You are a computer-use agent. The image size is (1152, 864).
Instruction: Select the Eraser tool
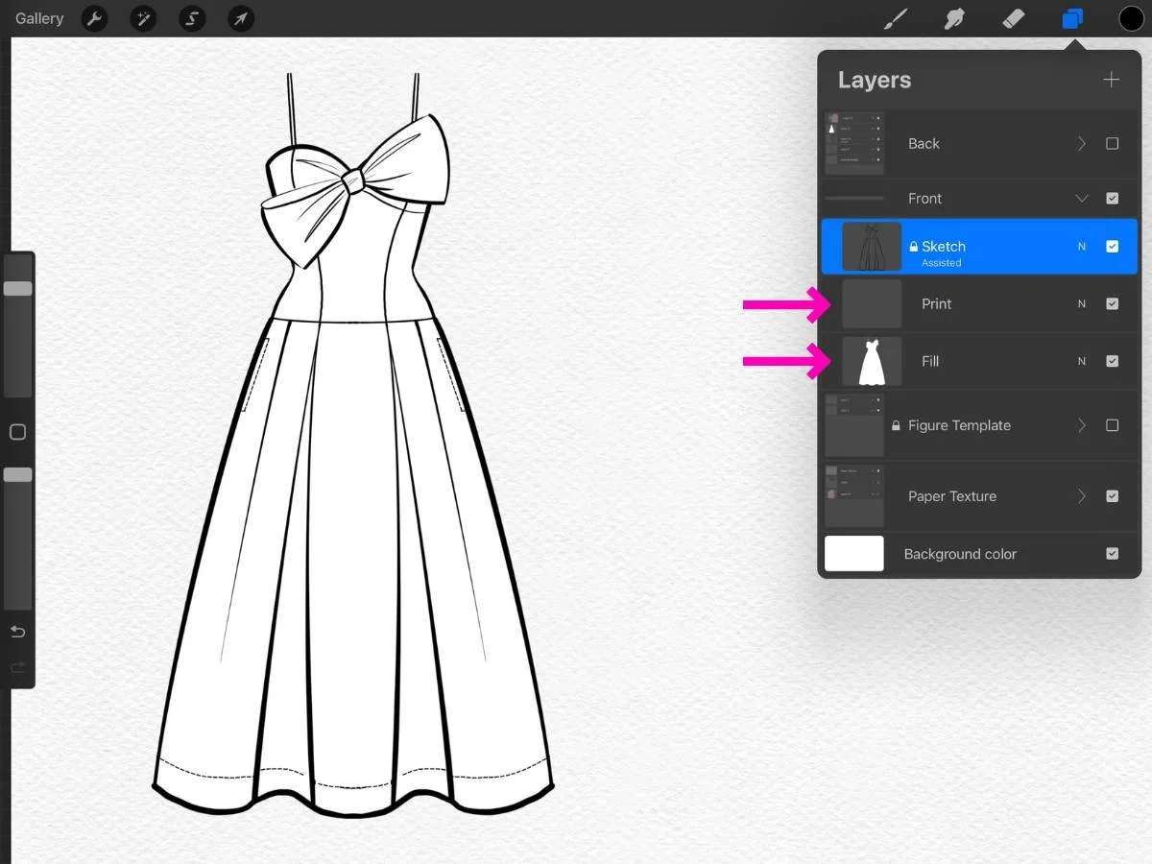pos(1014,18)
